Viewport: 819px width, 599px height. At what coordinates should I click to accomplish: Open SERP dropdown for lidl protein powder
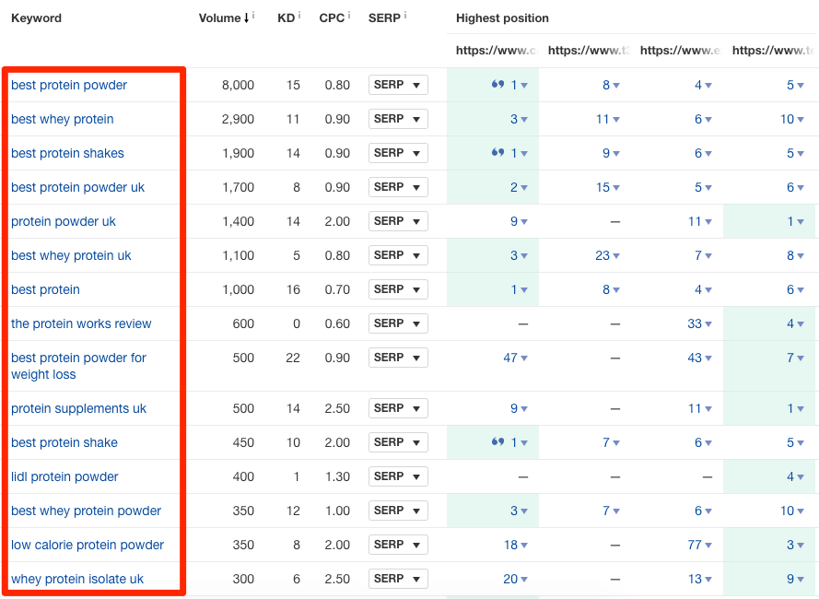click(398, 476)
